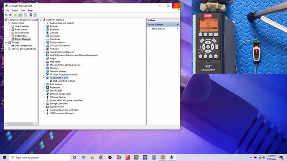Click the blue Help toolbar icon
287x161 pixels.
click(31, 15)
